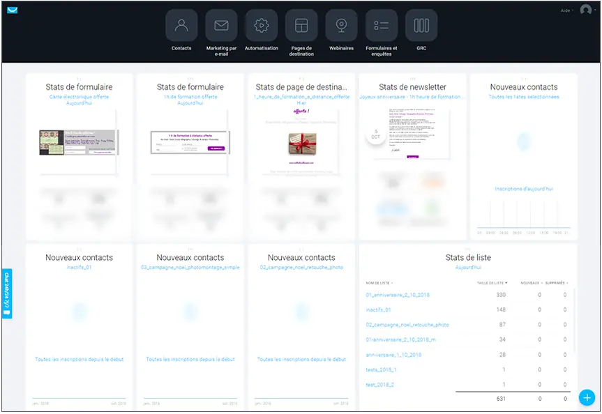This screenshot has width=602, height=414.
Task: Open the Carte électronique offerte form thumbnail
Action: tap(79, 142)
